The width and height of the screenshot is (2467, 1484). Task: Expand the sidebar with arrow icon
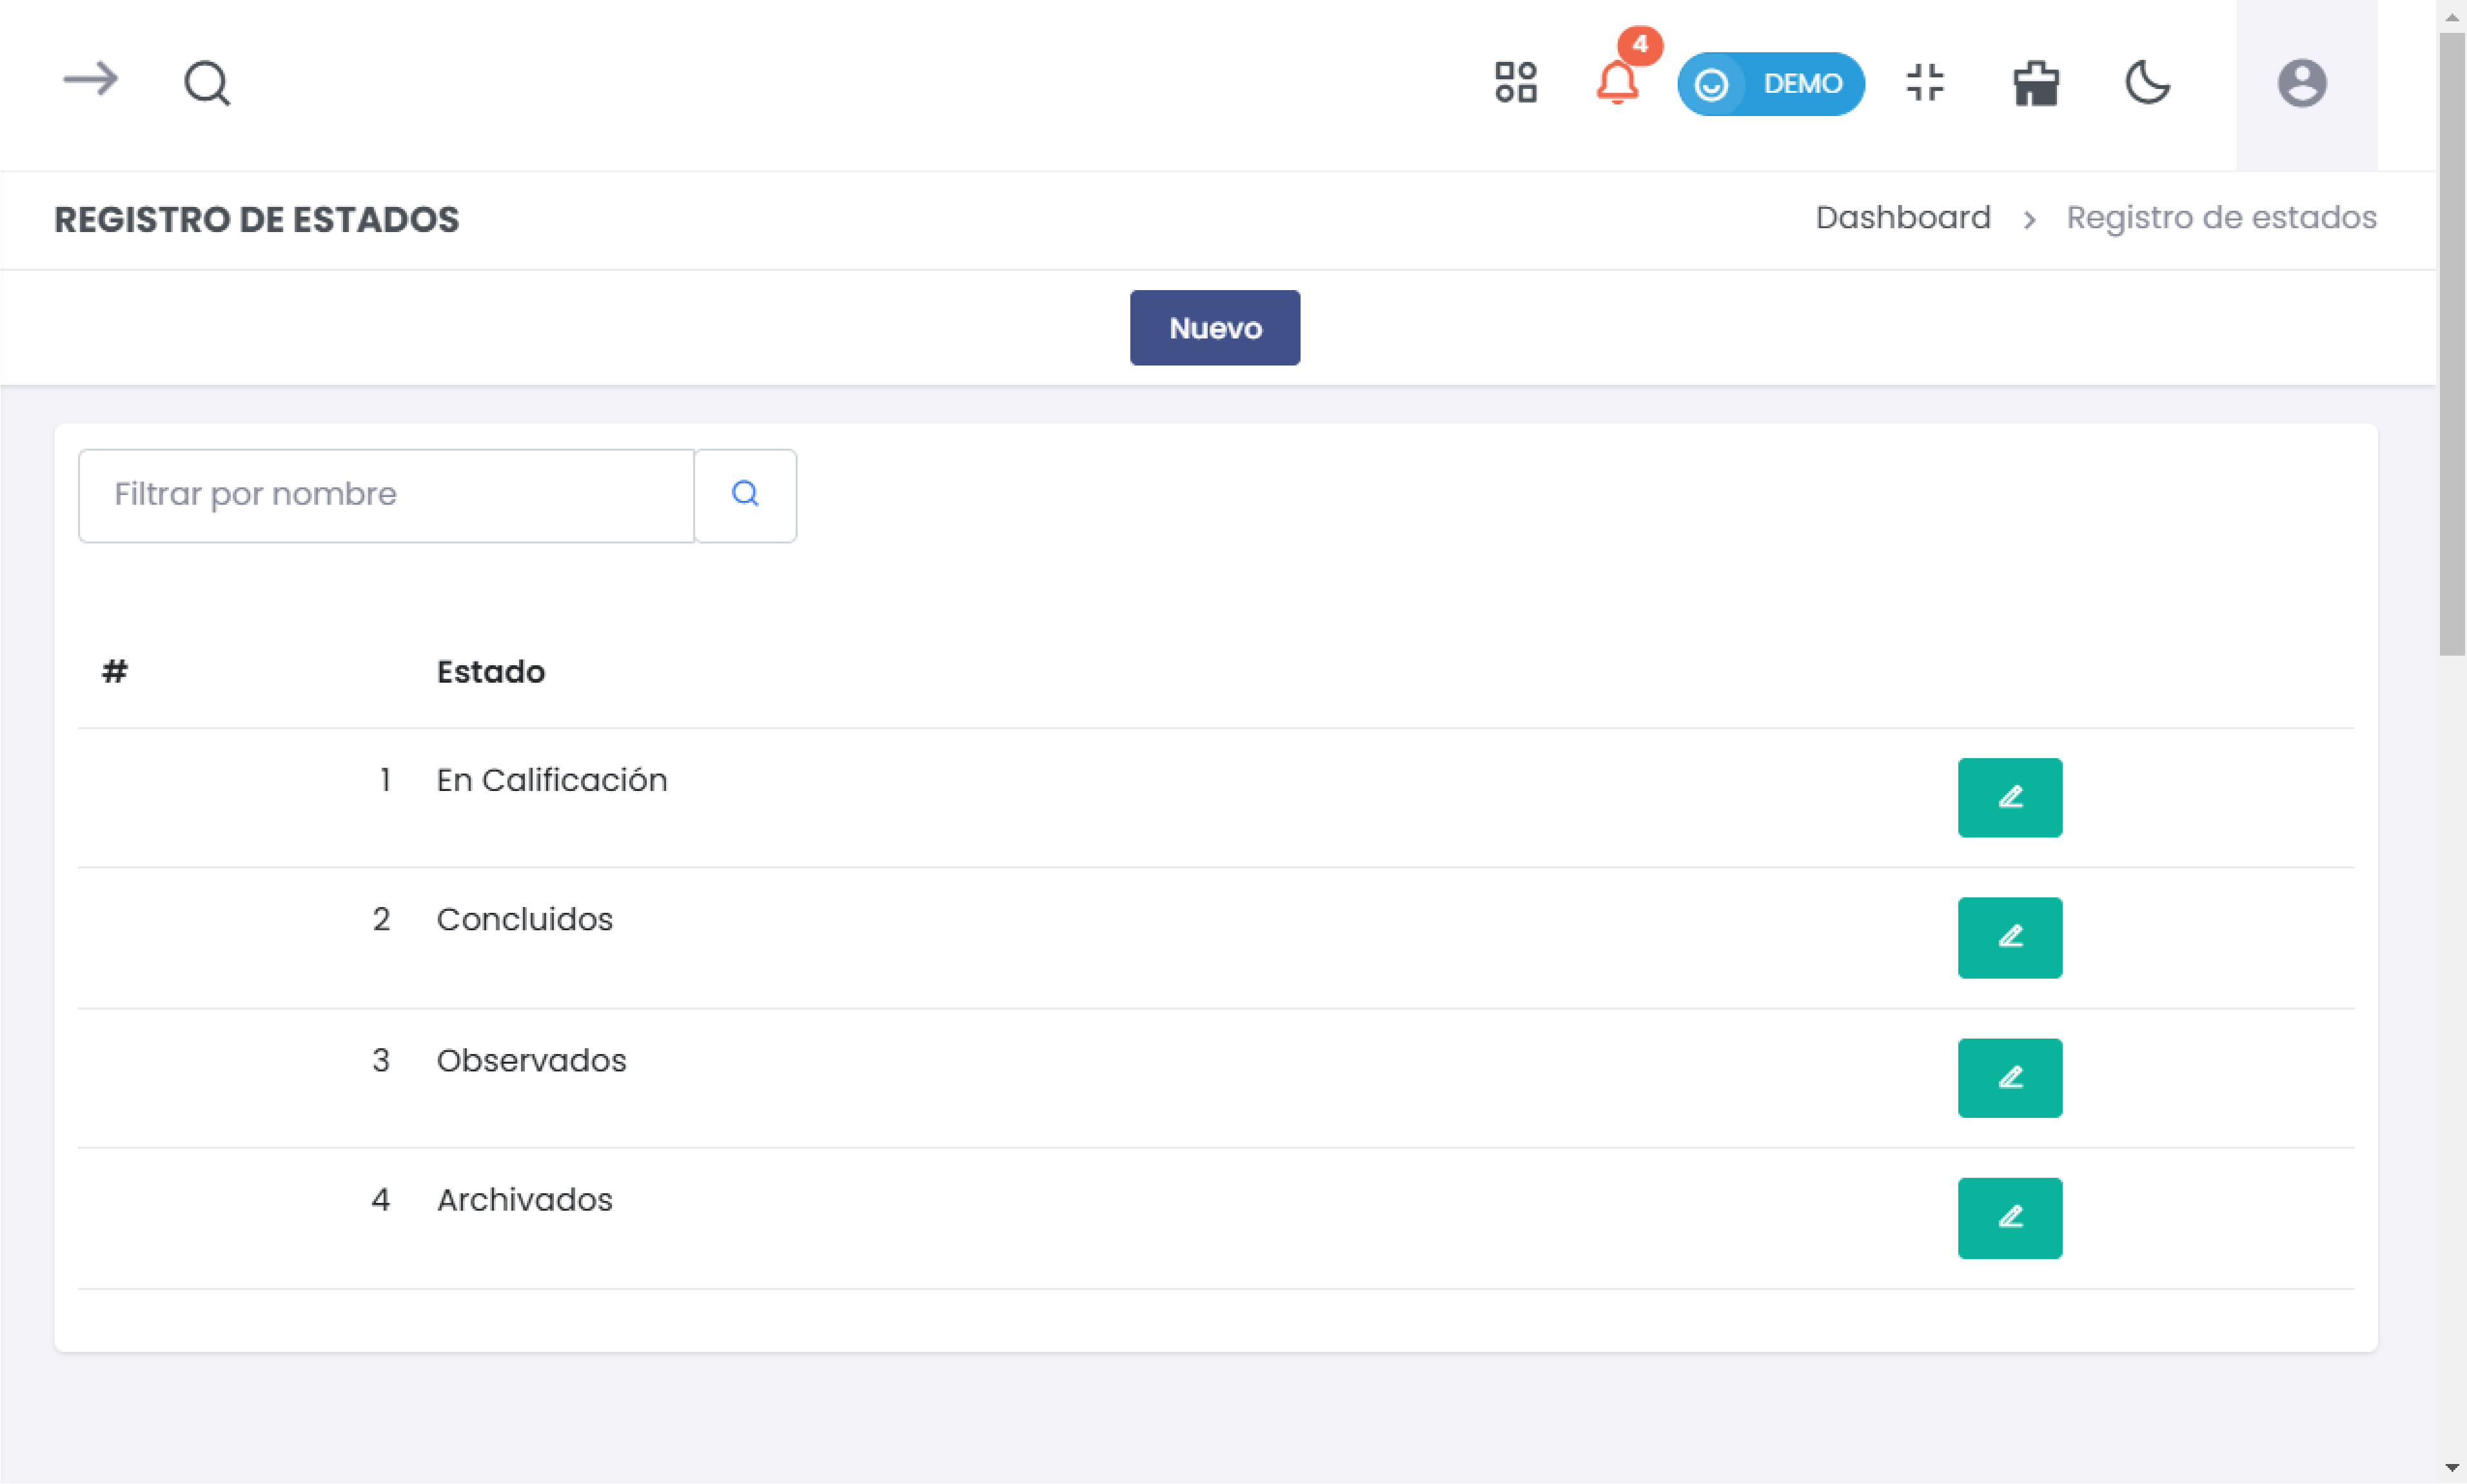(x=90, y=80)
